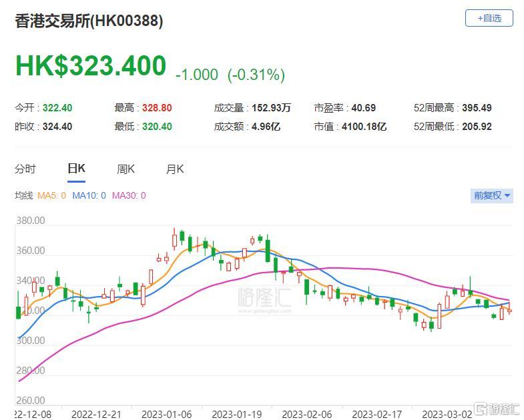The height and width of the screenshot is (420, 524).
Task: Click the 今开 value 322.40
Action: [x=57, y=108]
